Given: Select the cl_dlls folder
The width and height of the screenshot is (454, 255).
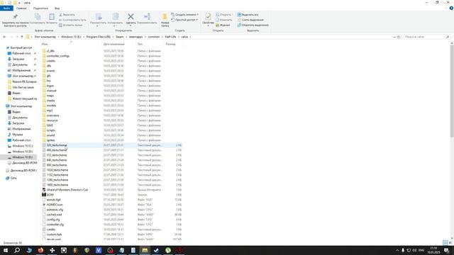Looking at the screenshot, I should coord(50,51).
